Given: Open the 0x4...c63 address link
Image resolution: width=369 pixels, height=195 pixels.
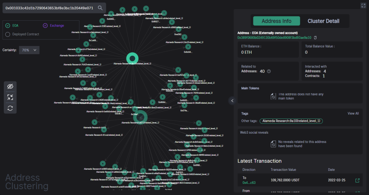Looking at the screenshot, I should [249, 183].
